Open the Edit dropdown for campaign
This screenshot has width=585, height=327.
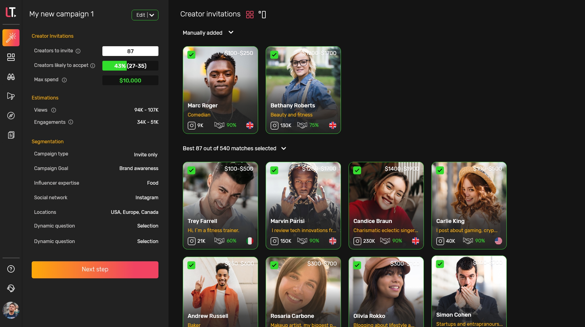[x=145, y=15]
